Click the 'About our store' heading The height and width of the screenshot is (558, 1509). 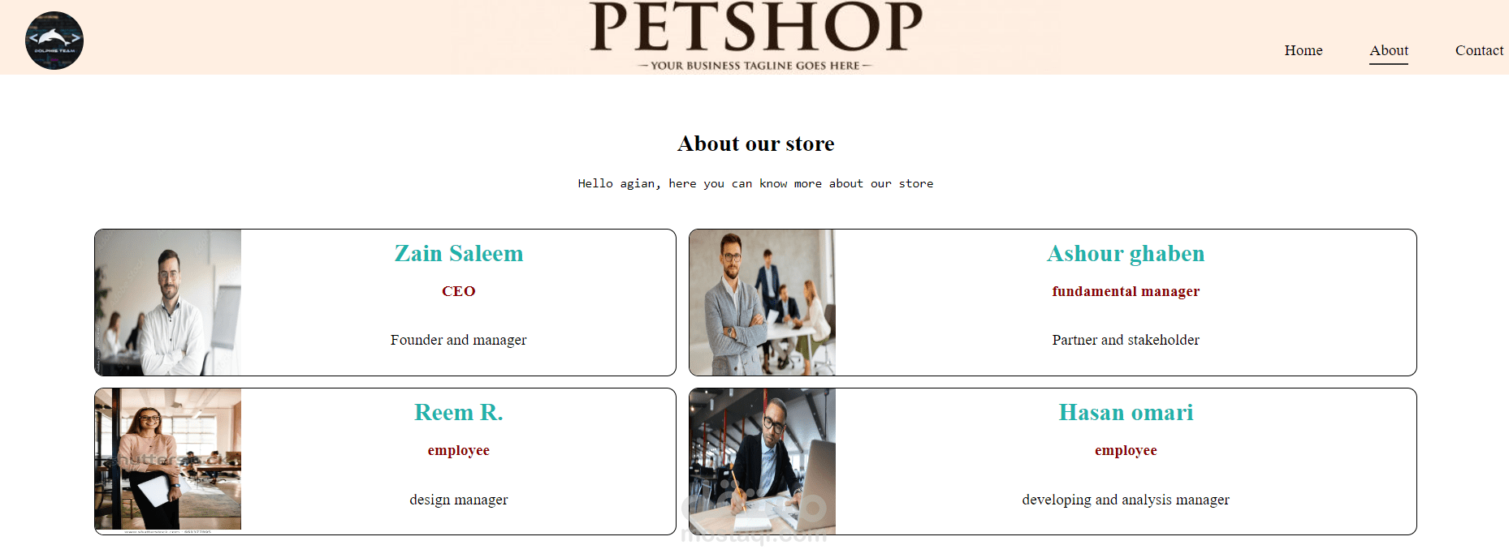[756, 144]
